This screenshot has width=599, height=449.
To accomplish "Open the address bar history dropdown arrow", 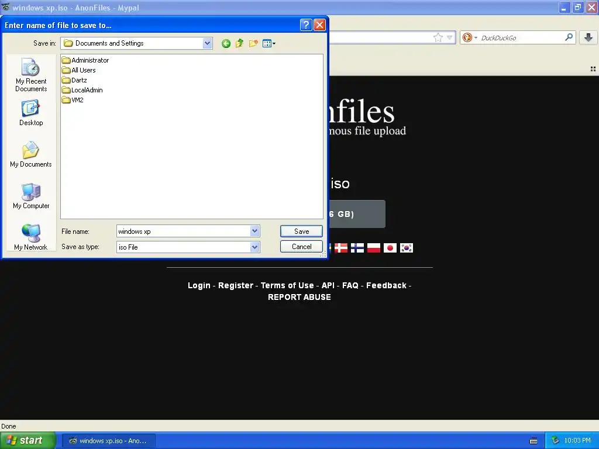I will (x=450, y=37).
